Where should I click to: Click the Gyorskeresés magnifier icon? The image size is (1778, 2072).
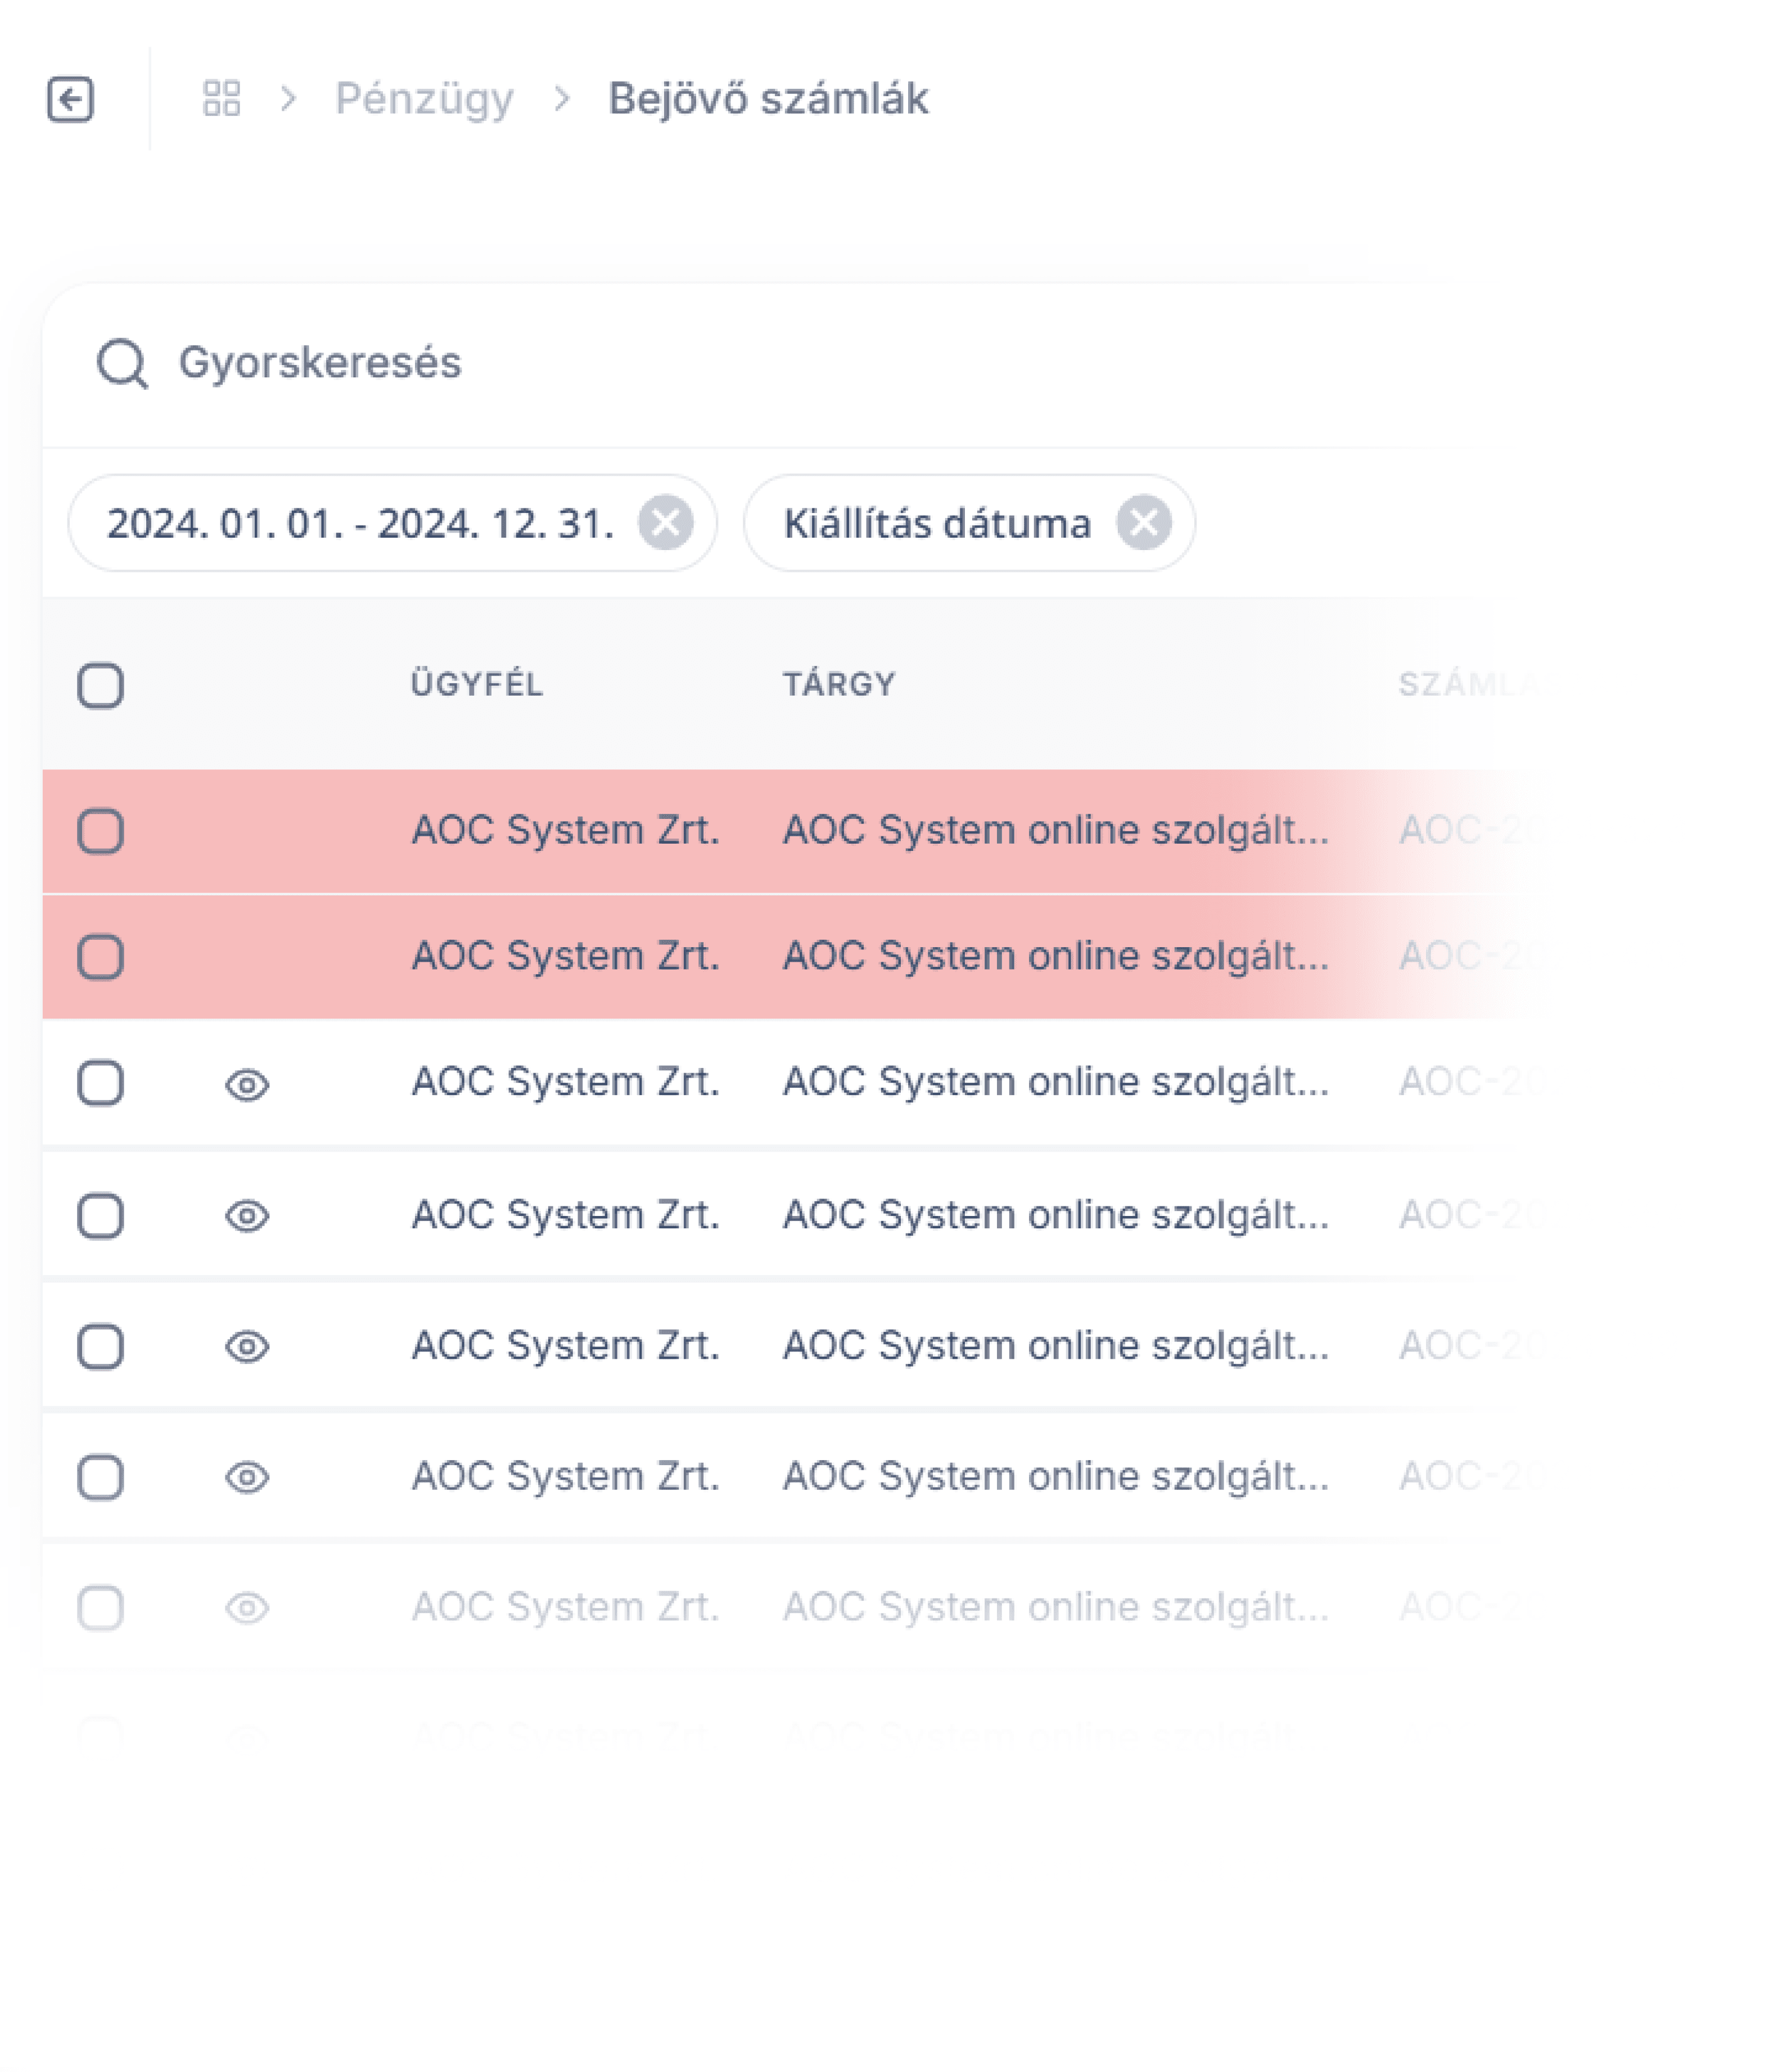122,363
